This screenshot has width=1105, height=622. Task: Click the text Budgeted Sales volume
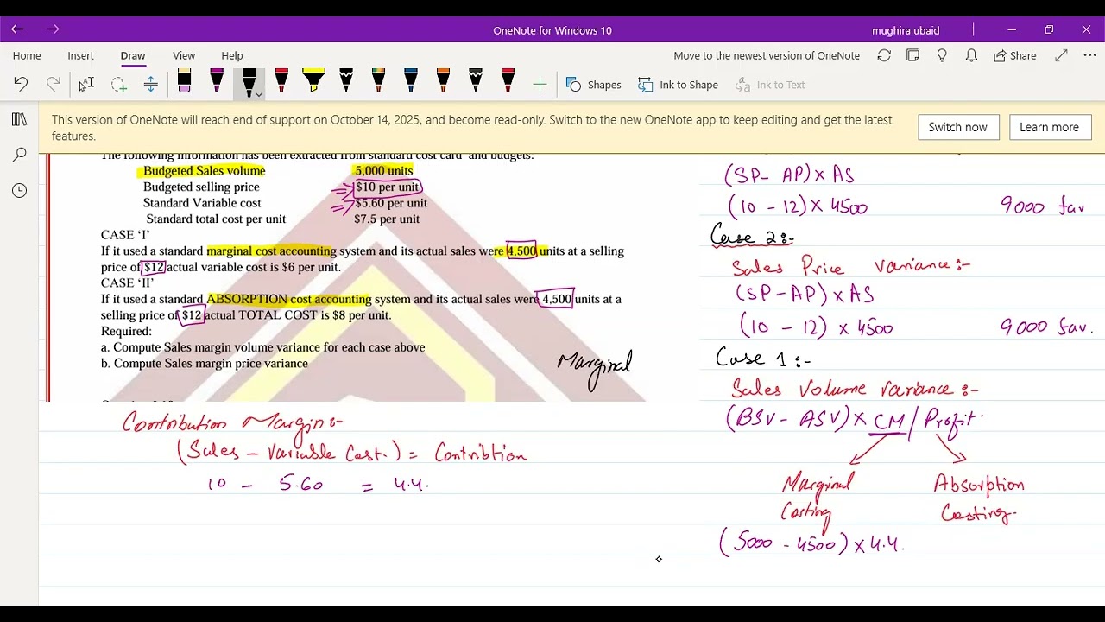204,171
